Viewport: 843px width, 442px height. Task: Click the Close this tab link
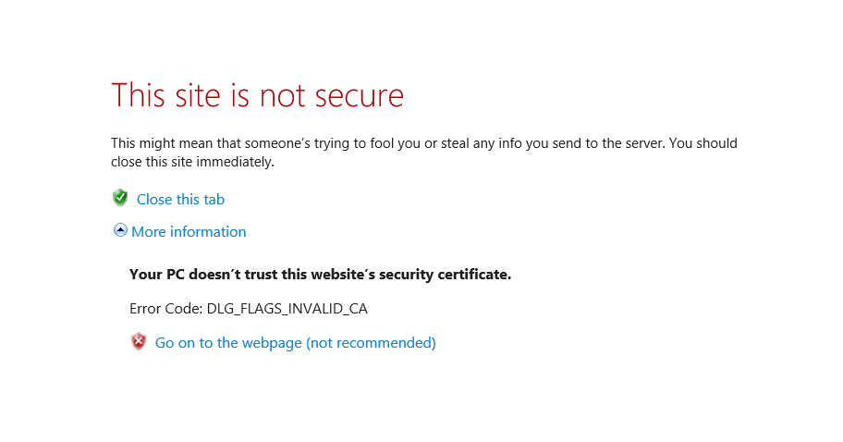pos(180,200)
